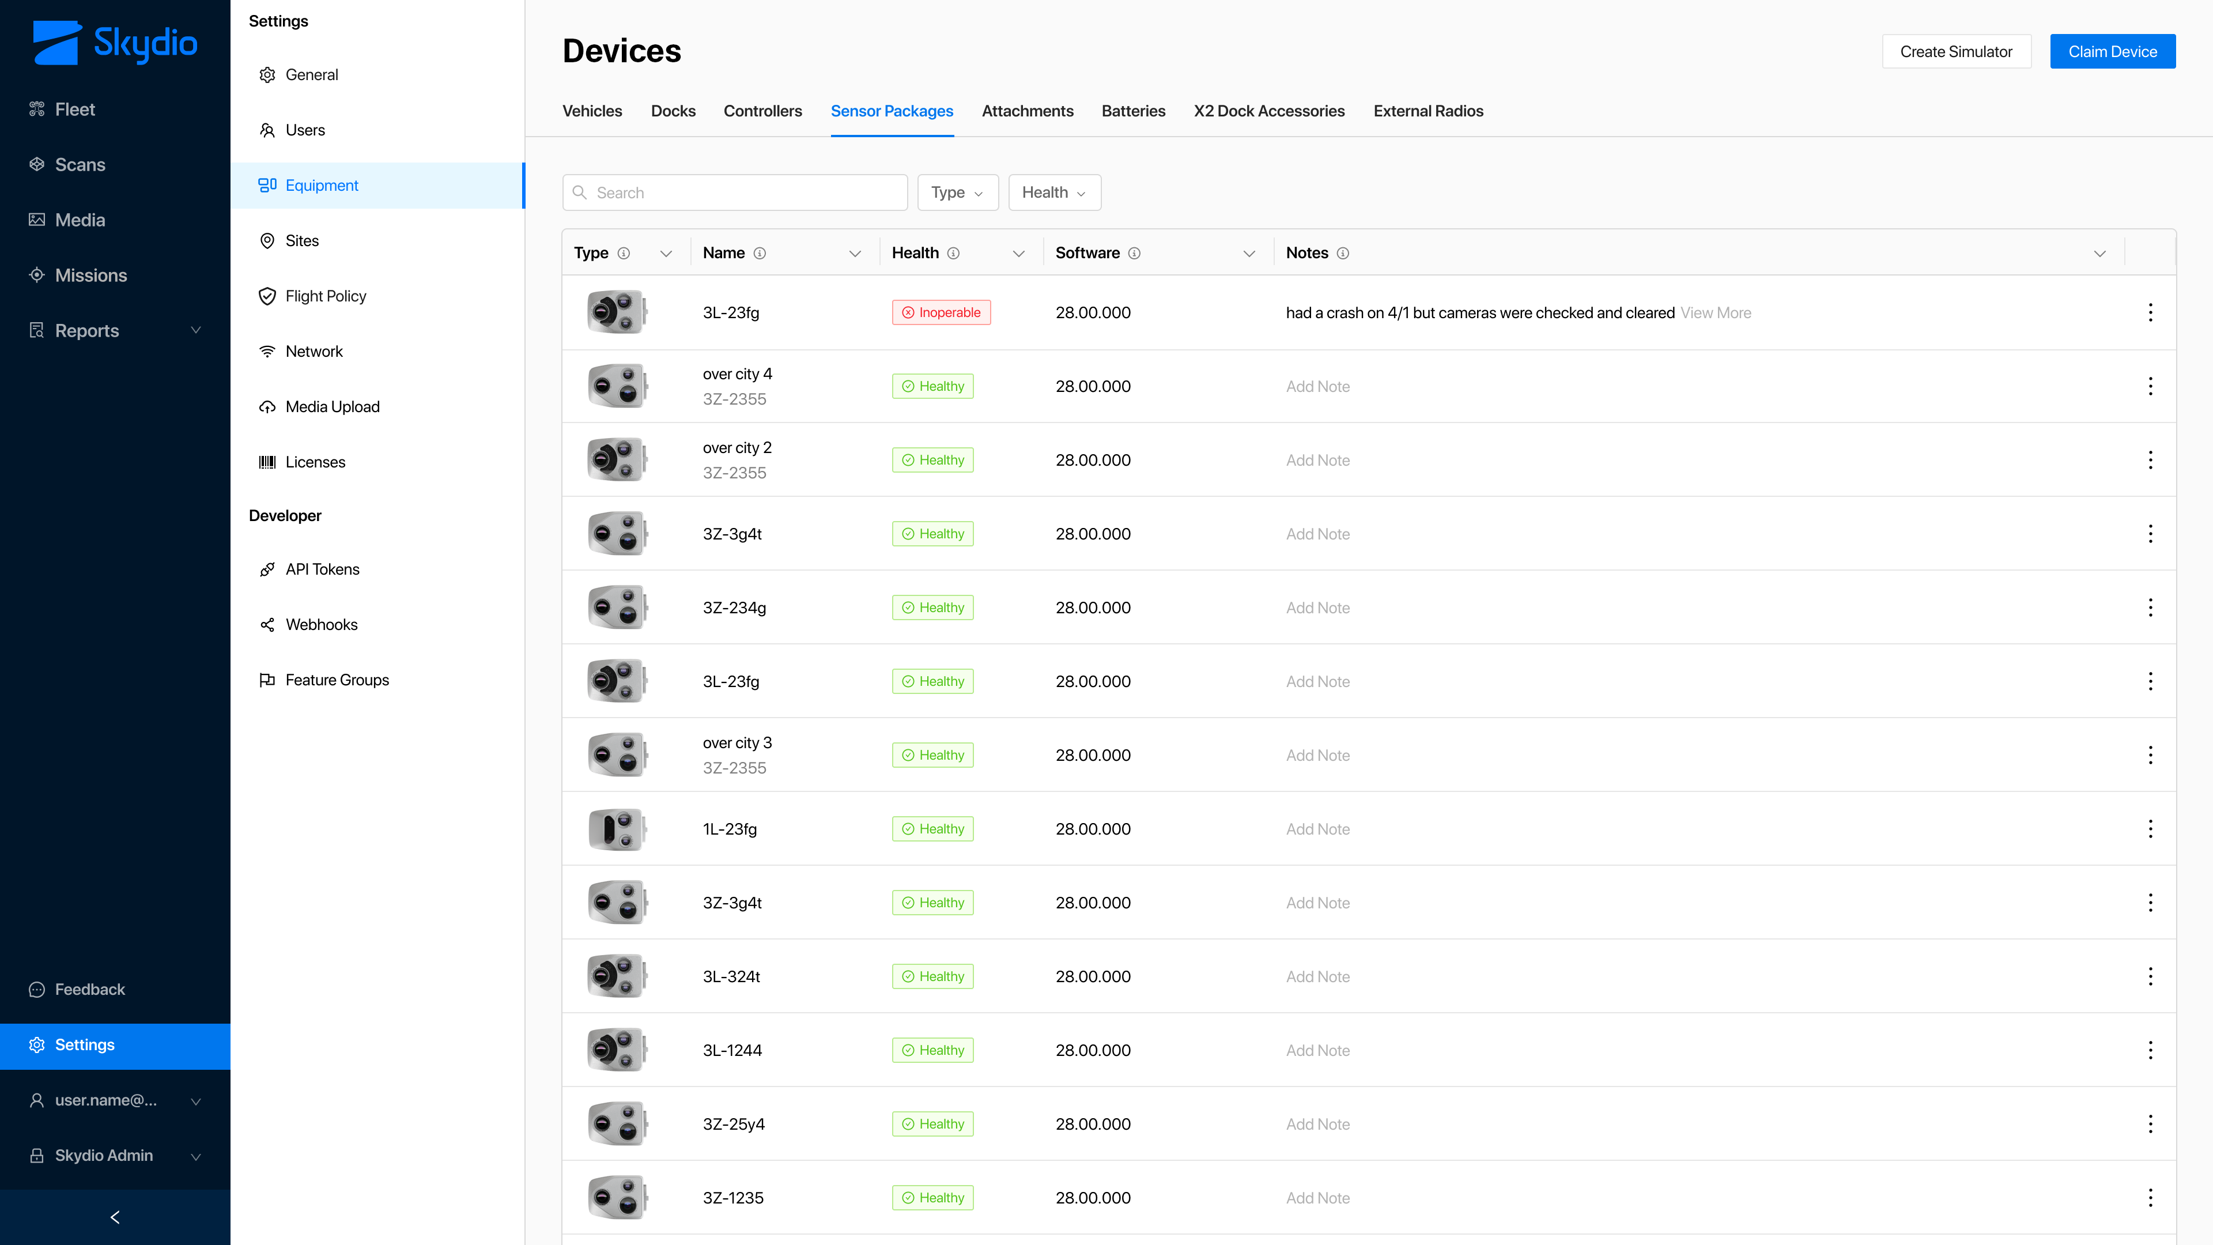Click View More on the crash note
Screen dimensions: 2213x1245
click(1714, 313)
